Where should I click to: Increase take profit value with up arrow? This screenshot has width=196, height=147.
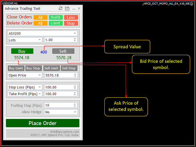[75, 92]
